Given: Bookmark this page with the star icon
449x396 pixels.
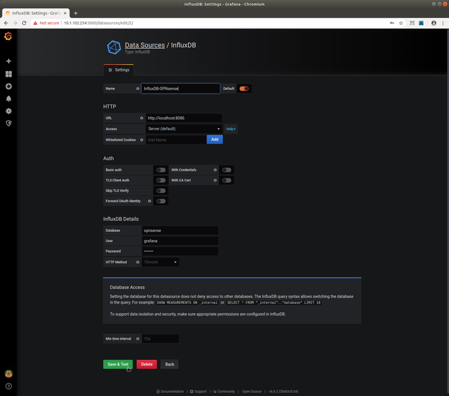Looking at the screenshot, I should click(401, 23).
